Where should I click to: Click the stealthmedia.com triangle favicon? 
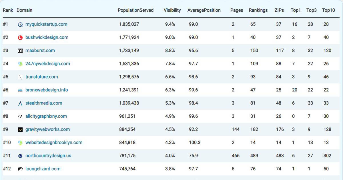(20, 103)
